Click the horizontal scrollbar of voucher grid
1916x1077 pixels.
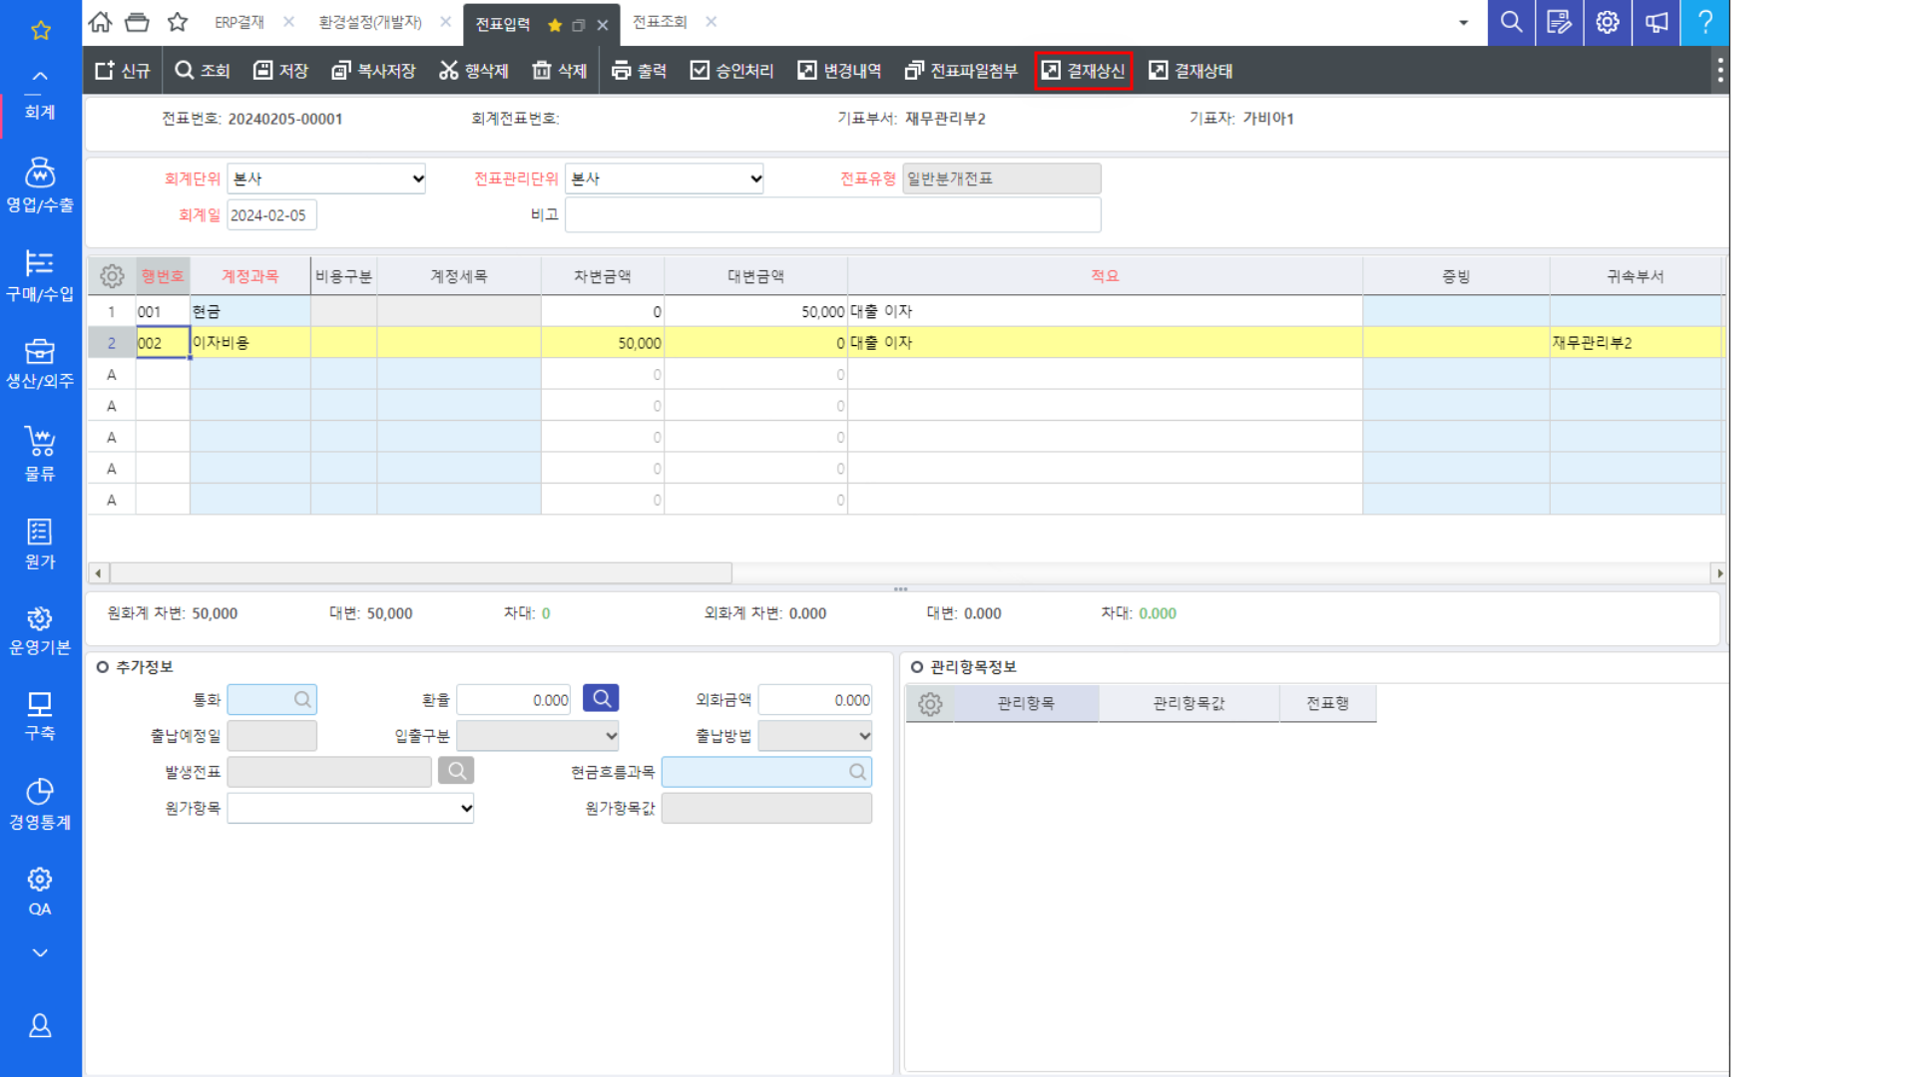pyautogui.click(x=419, y=573)
